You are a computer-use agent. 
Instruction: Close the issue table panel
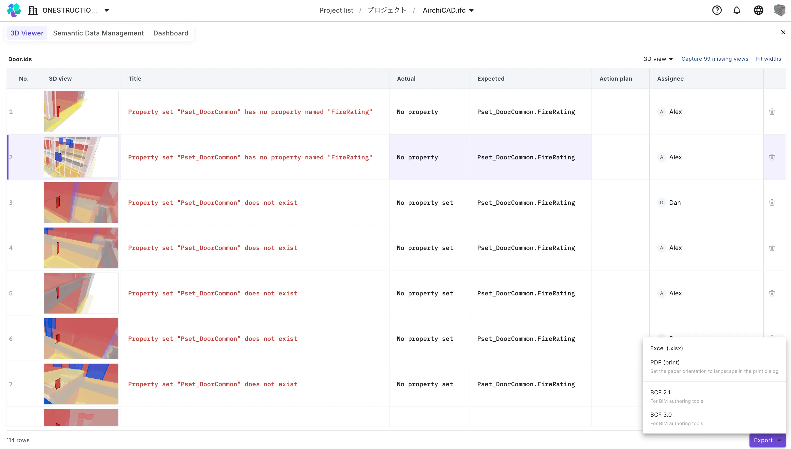click(783, 32)
